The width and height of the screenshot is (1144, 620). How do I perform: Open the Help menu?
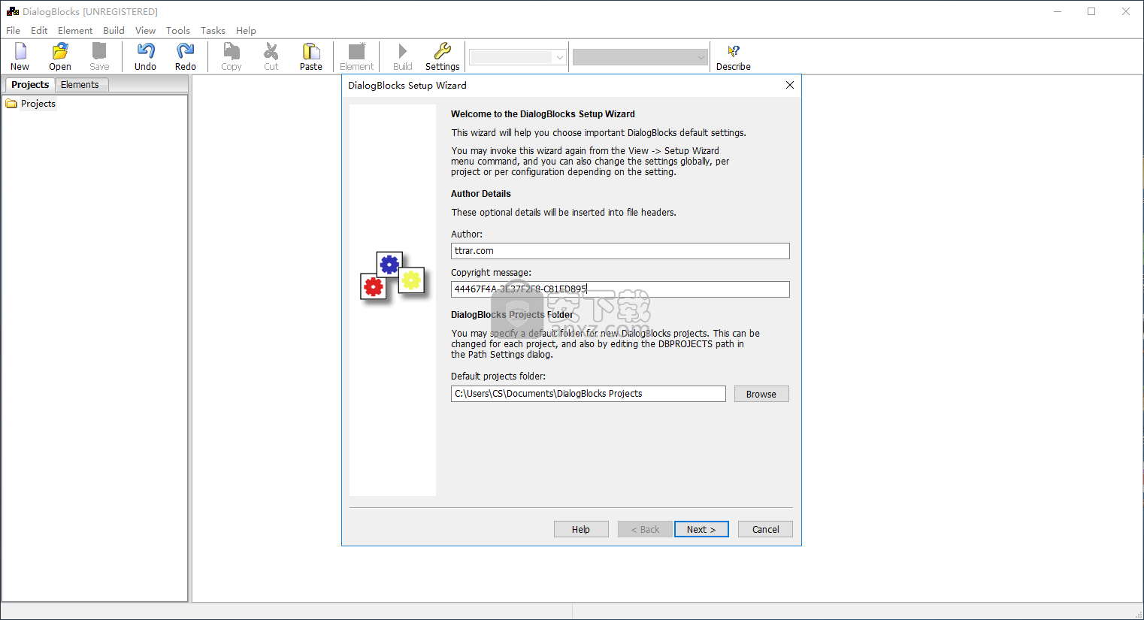[x=246, y=31]
